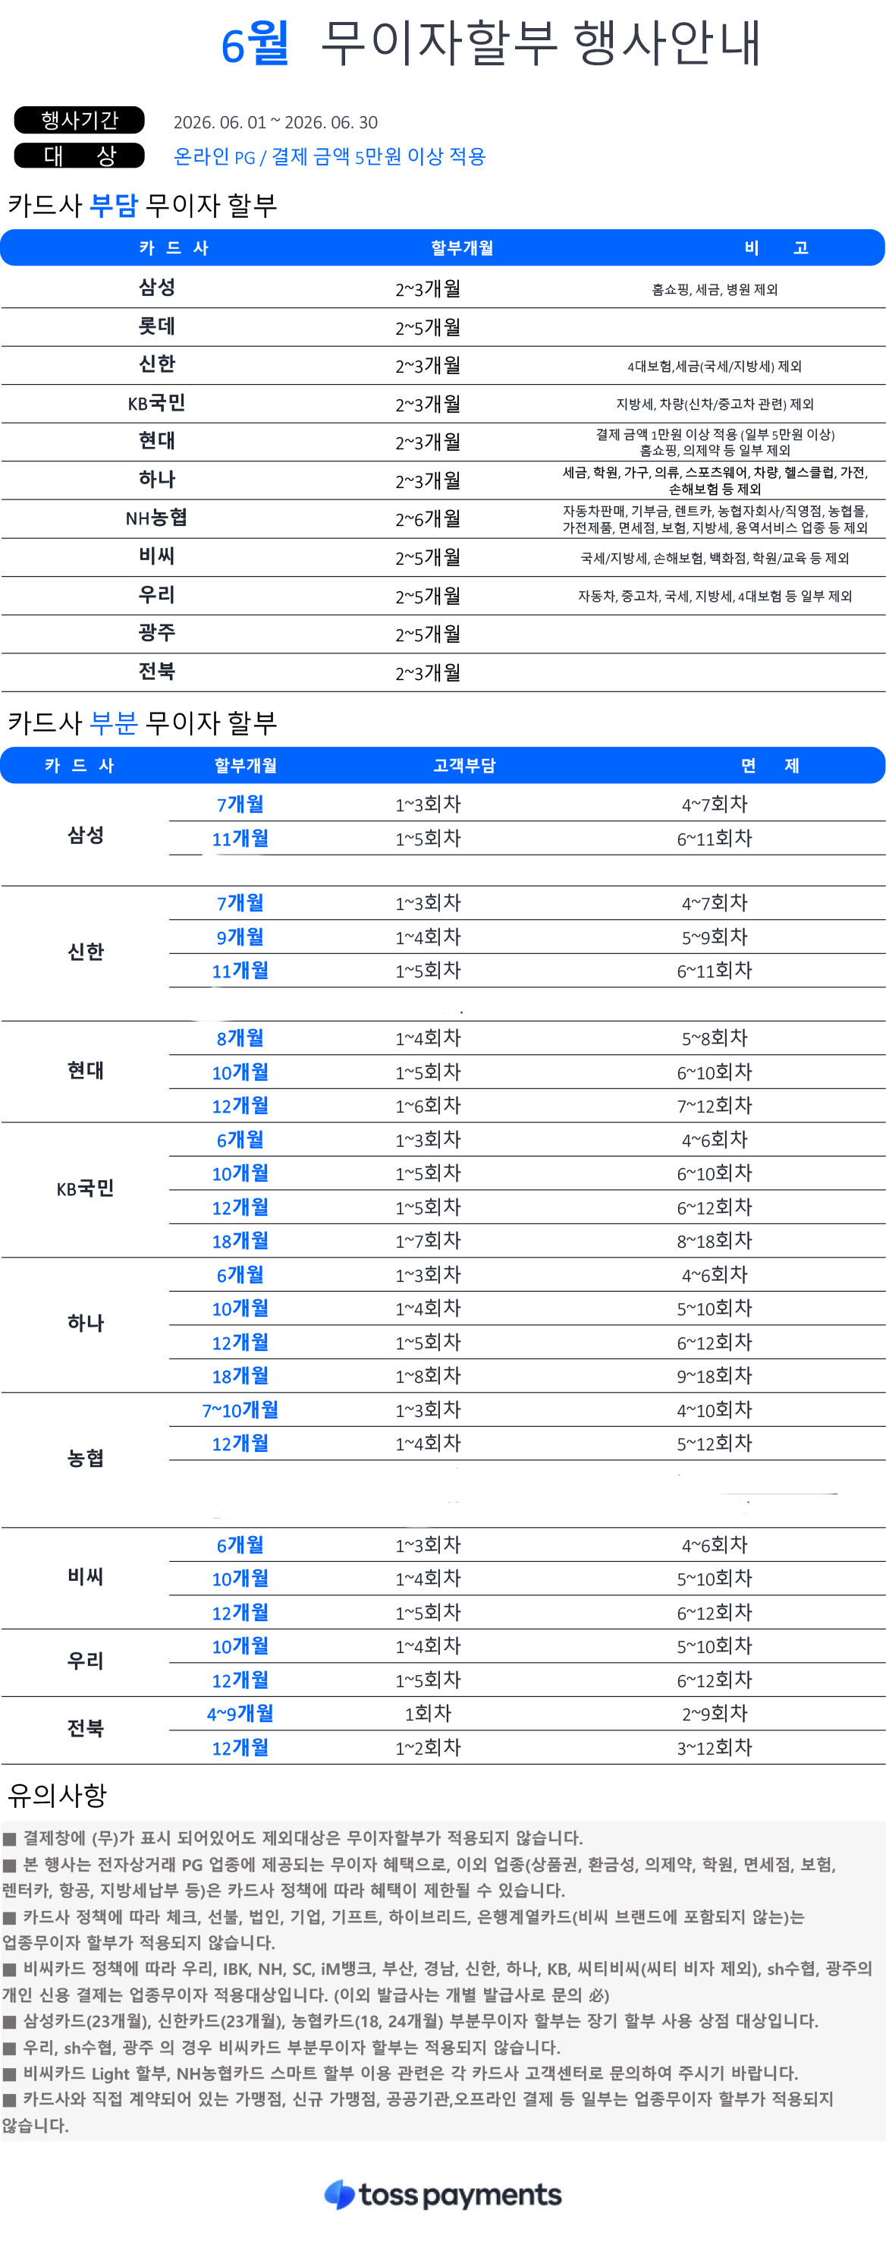This screenshot has height=2248, width=886.
Task: Select the '1~2회차' cell in 전북
Action: 428,1747
